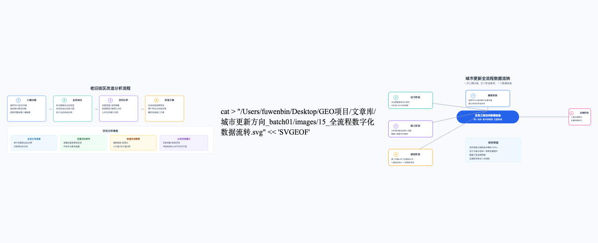This screenshot has width=598, height=243.
Task: Select the 老旧街区改造分析流程 title
Action: 110,88
